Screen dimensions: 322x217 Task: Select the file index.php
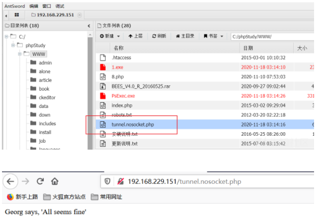122,106
